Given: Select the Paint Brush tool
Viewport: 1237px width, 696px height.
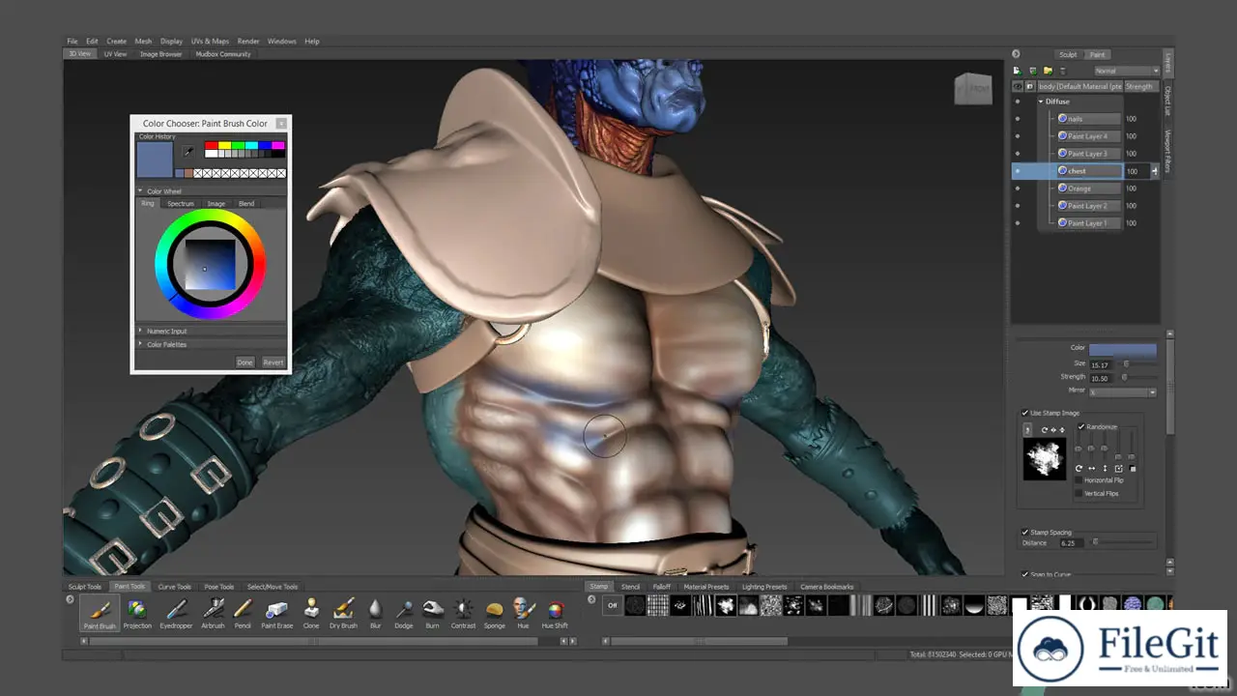Looking at the screenshot, I should point(100,613).
